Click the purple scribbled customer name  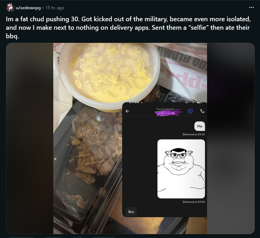coord(168,113)
